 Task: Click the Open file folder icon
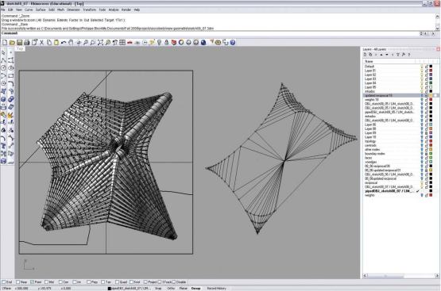(12, 43)
